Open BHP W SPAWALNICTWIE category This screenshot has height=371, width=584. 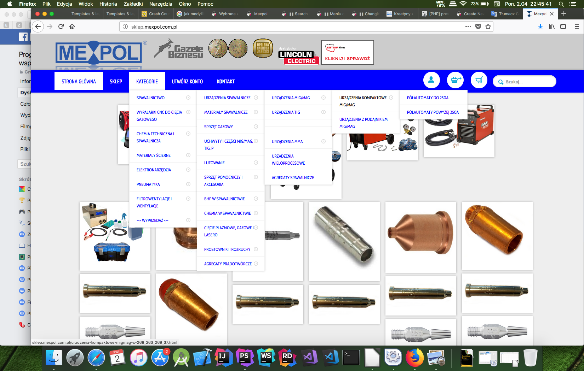click(224, 199)
